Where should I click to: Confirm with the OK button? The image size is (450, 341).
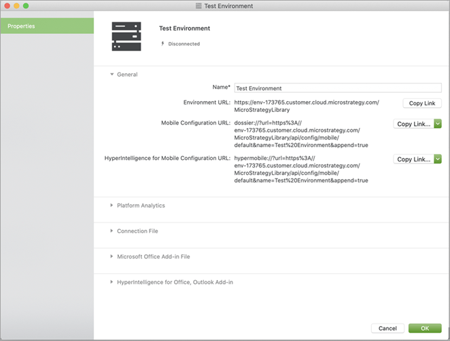pyautogui.click(x=425, y=328)
